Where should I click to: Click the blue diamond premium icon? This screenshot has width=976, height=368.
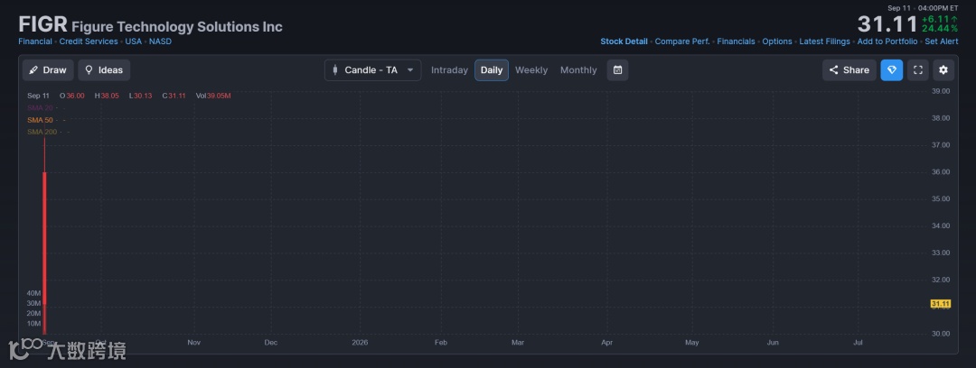tap(891, 70)
